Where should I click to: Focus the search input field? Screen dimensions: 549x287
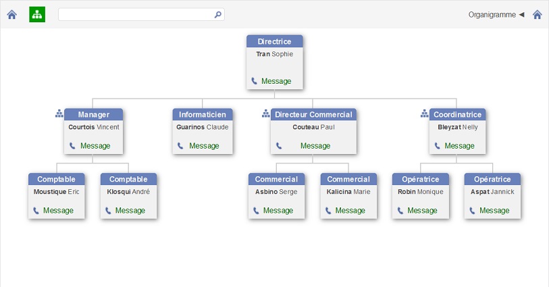coord(141,15)
